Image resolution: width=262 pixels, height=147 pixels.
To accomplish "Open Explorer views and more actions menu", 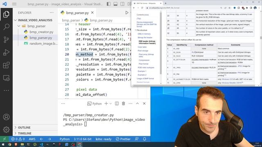I will (x=52, y=13).
